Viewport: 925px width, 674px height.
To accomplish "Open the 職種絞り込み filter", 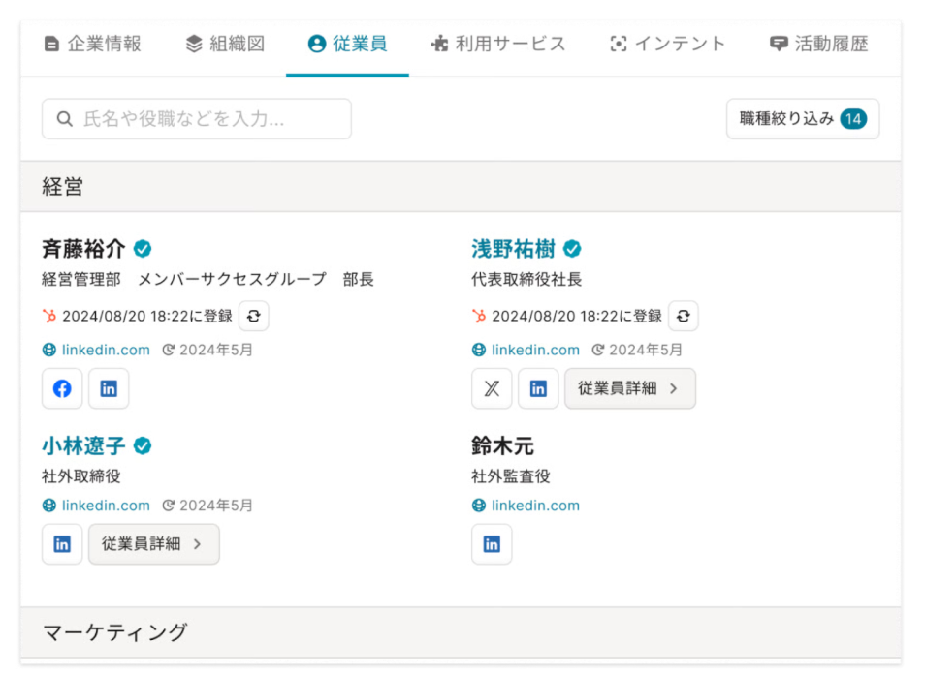I will 803,118.
